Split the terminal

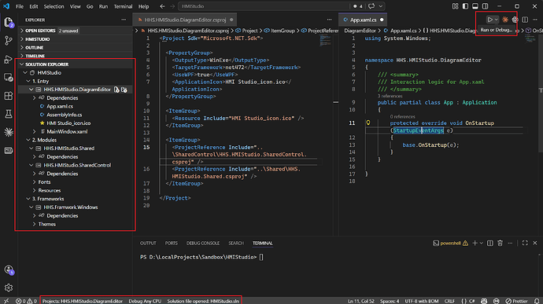coord(490,244)
